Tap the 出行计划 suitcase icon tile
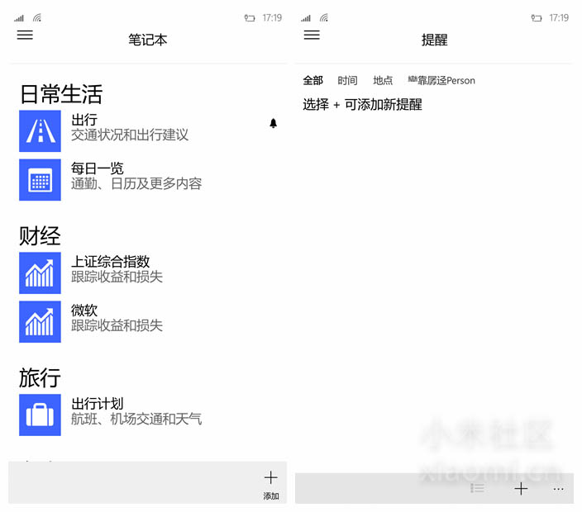The image size is (582, 512). click(40, 415)
